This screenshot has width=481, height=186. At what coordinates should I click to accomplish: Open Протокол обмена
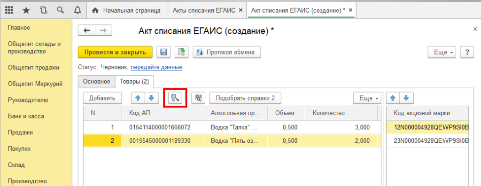point(227,52)
